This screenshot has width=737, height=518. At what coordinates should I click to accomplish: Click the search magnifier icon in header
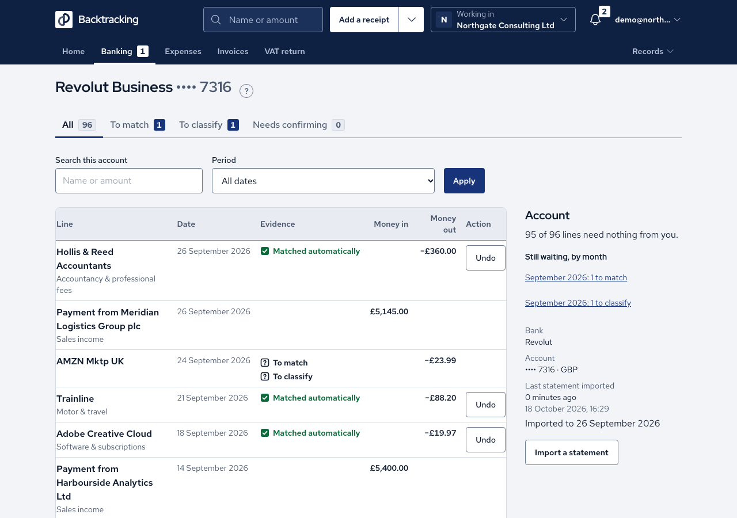216,20
